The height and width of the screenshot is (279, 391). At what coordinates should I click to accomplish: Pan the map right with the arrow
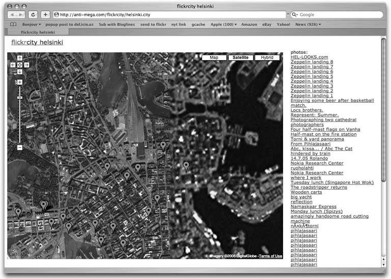pos(26,65)
